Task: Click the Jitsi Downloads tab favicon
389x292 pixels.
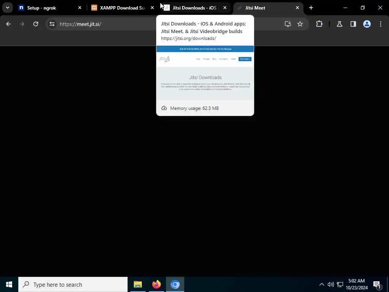Action: pos(167,8)
